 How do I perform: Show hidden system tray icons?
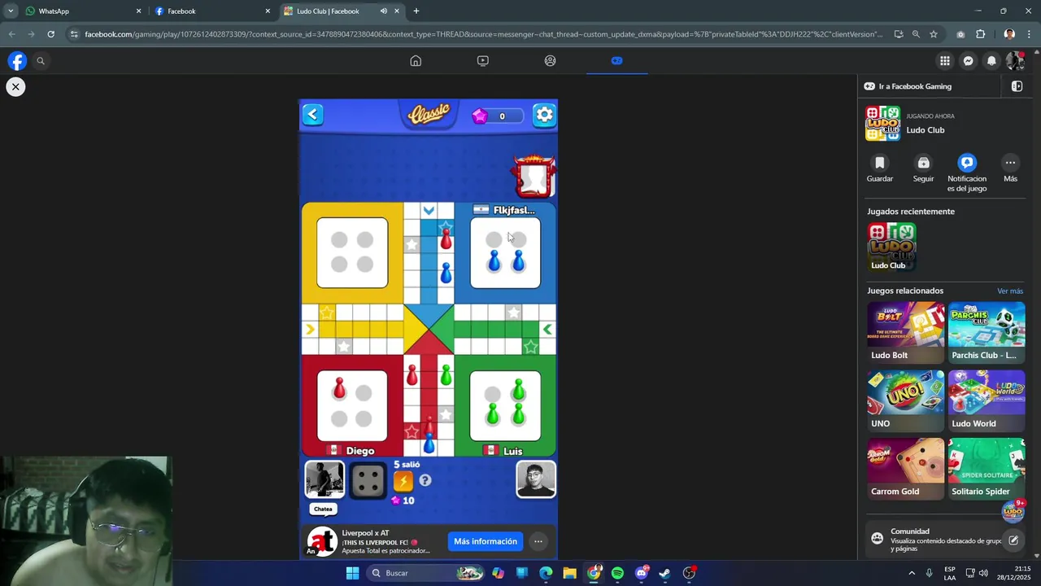click(x=912, y=573)
